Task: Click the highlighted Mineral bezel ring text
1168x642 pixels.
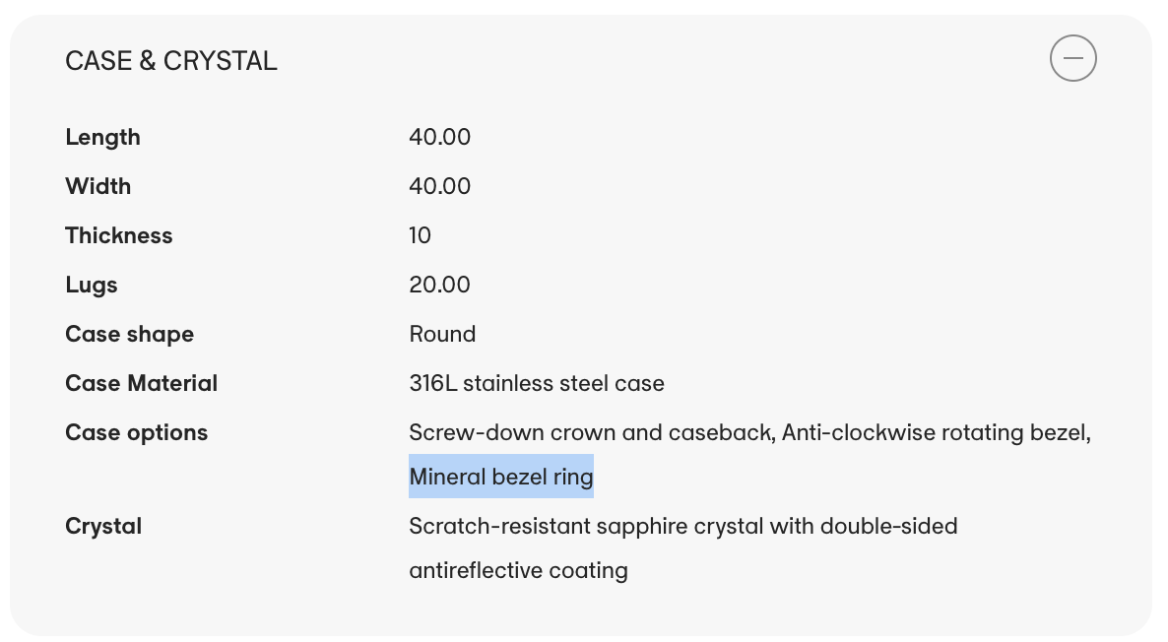Action: point(501,477)
